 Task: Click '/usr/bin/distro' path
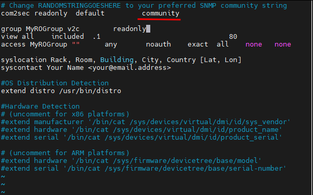pos(90,91)
